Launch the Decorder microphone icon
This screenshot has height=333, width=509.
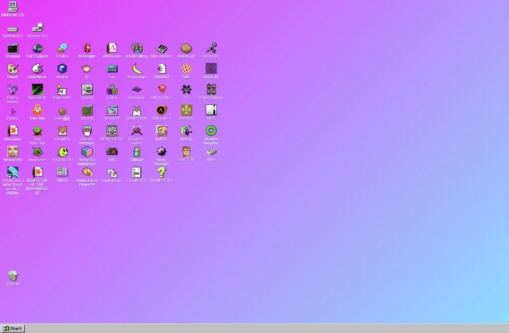[x=211, y=48]
